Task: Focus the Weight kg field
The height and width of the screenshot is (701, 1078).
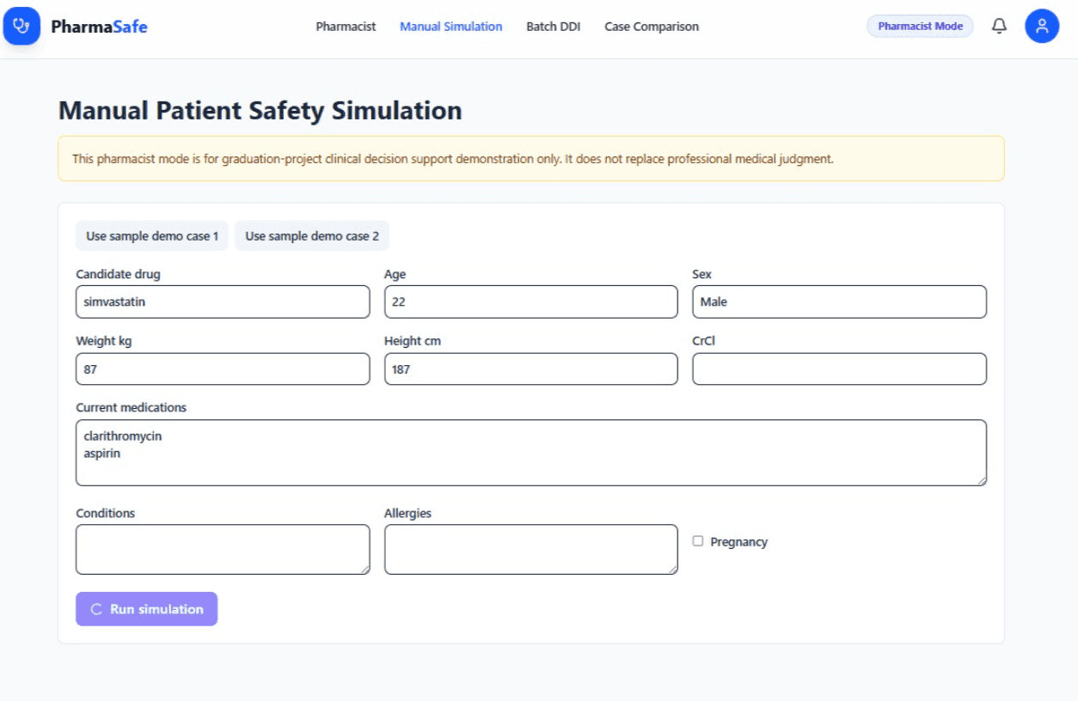Action: click(x=223, y=369)
